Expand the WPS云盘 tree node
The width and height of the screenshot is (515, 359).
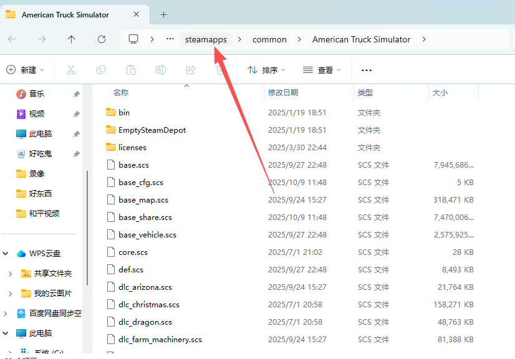(6, 254)
